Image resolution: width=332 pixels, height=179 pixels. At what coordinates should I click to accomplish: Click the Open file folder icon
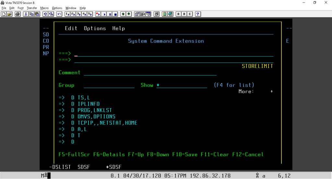(9, 14)
